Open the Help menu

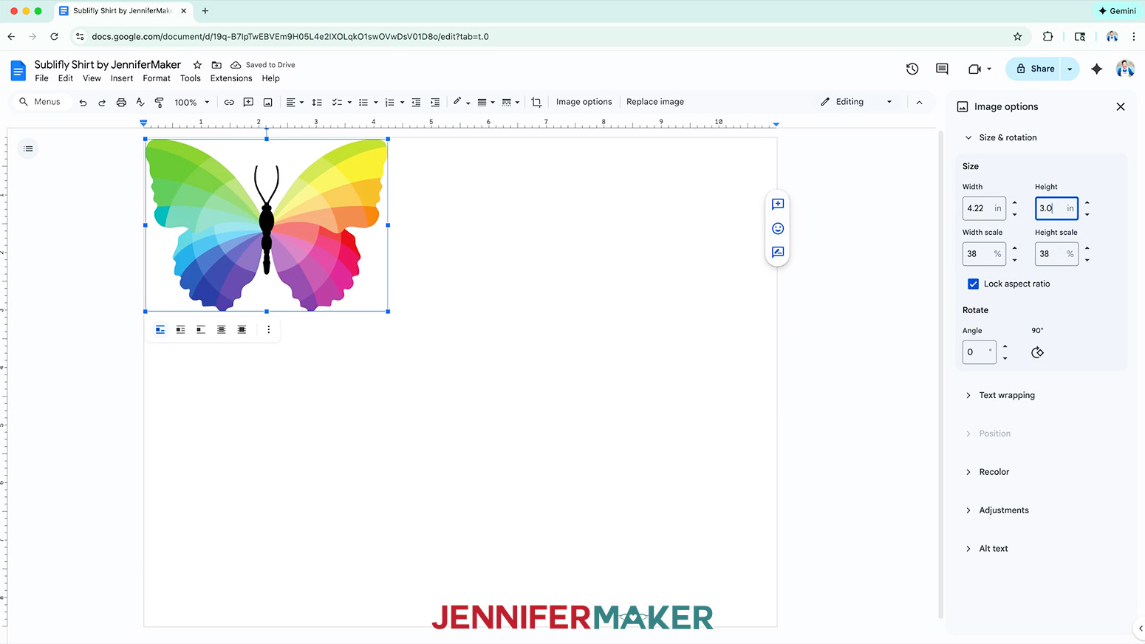270,78
